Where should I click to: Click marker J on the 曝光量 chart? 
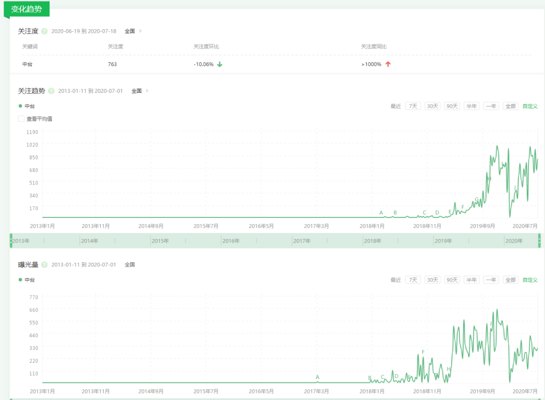pos(490,324)
